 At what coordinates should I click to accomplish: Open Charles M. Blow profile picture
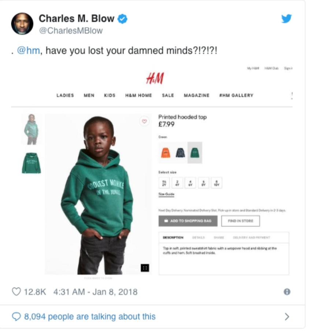click(22, 23)
